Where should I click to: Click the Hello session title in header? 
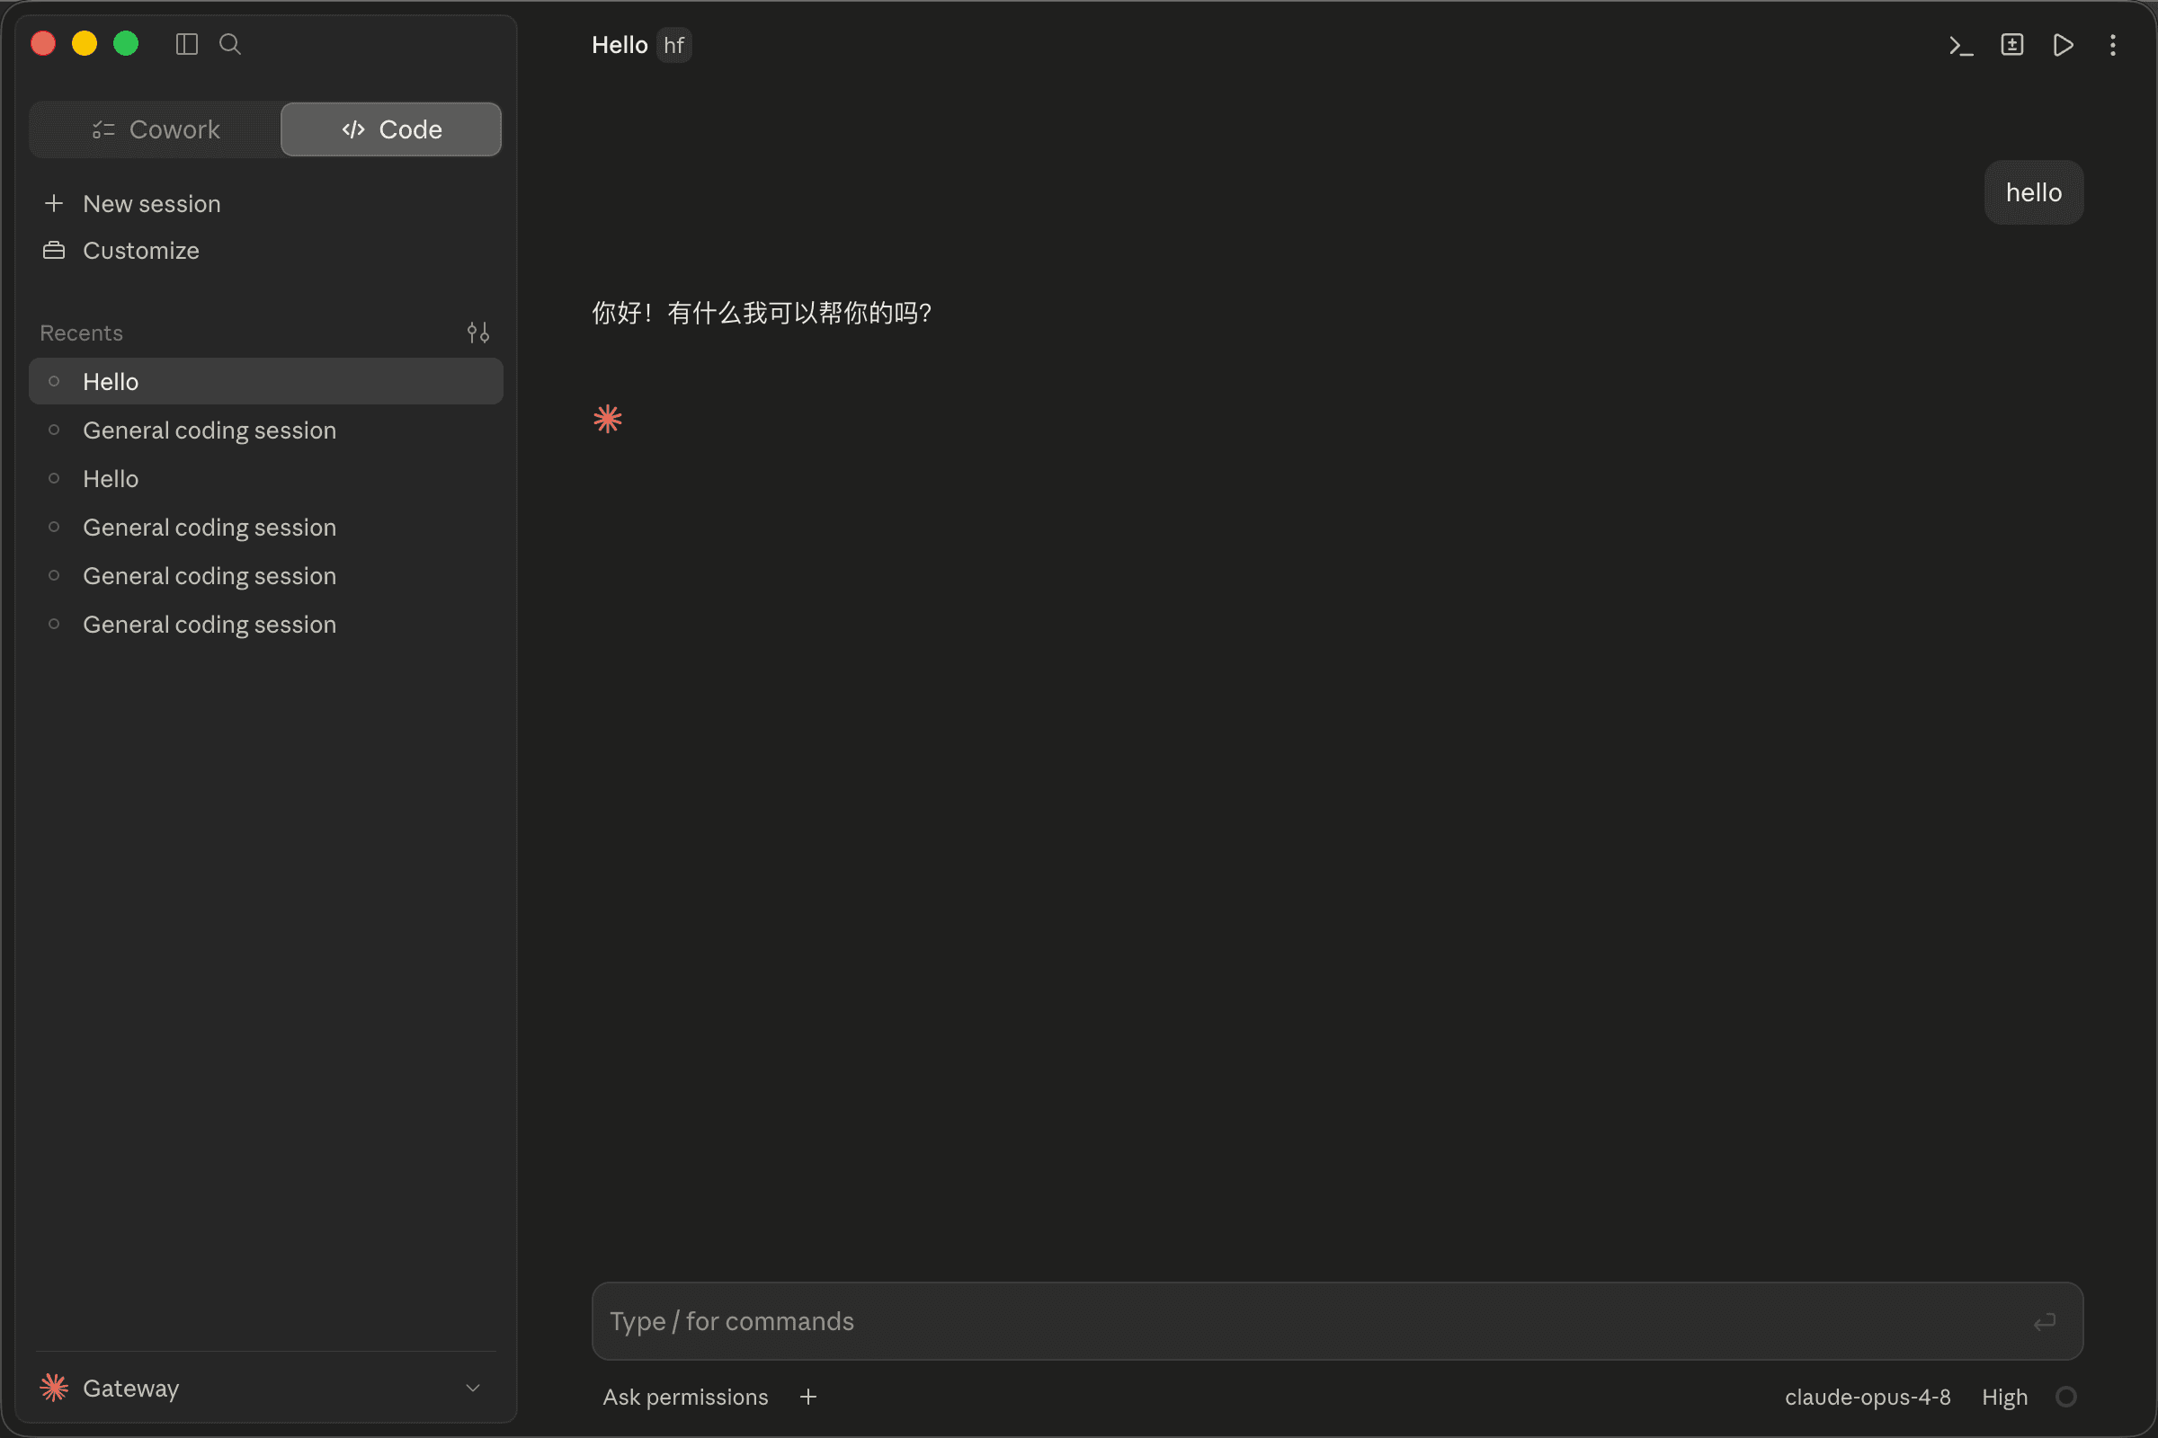620,45
